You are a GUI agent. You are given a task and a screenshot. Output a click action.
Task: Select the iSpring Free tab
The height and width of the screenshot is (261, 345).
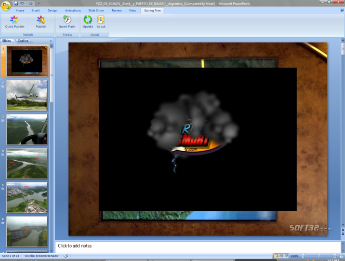[x=152, y=10]
